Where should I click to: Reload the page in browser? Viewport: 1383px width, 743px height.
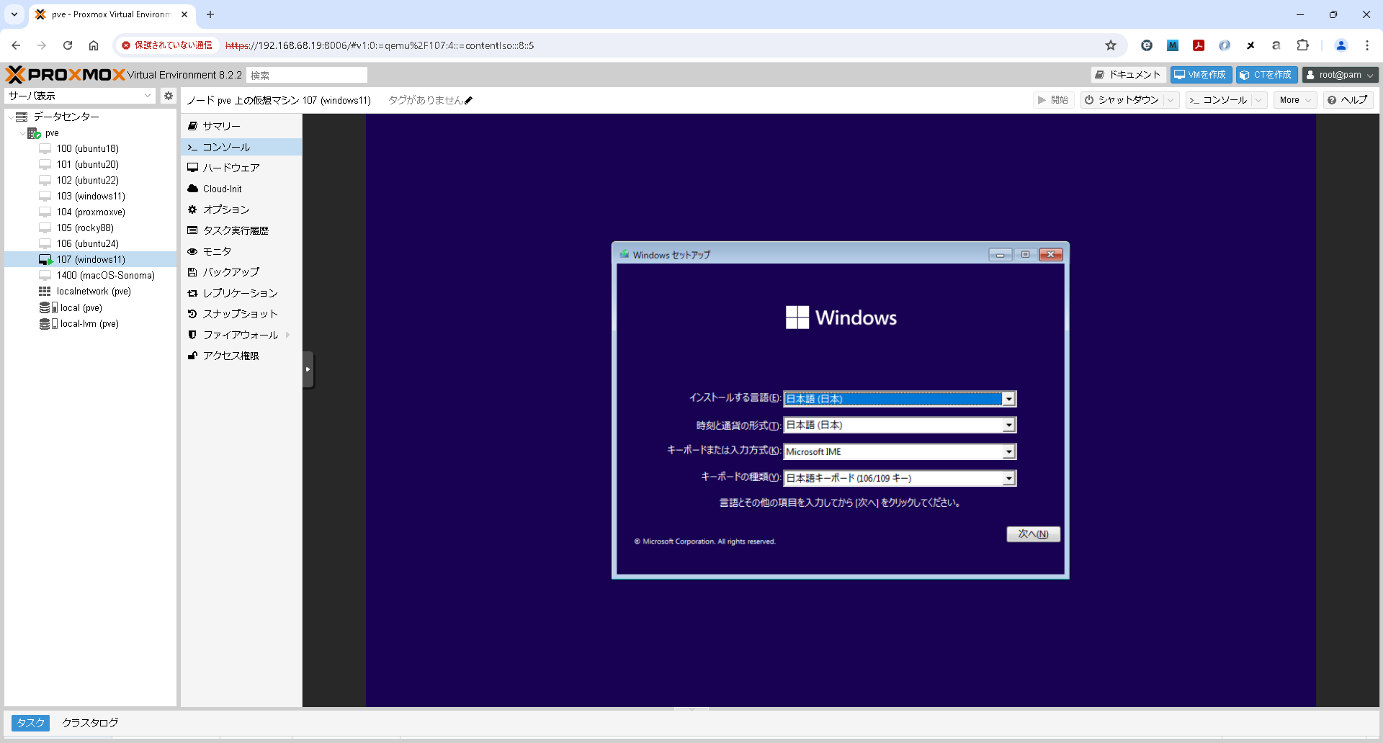coord(68,45)
